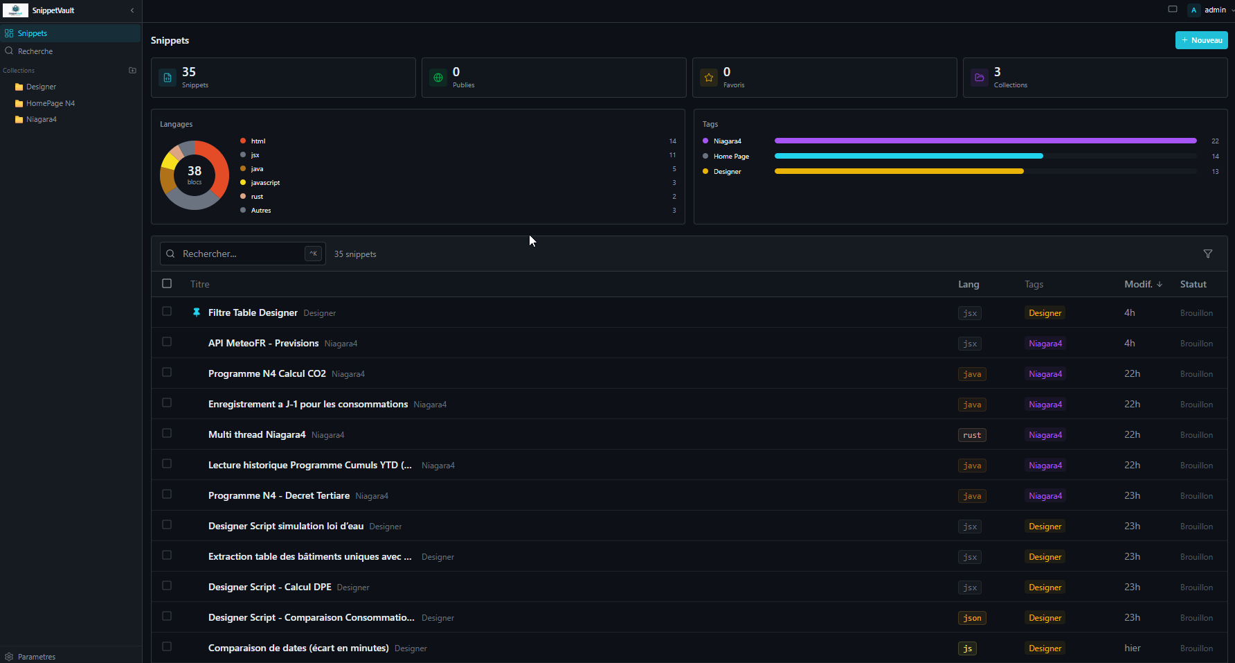
Task: Click inside the Rechercher search field
Action: click(x=235, y=254)
